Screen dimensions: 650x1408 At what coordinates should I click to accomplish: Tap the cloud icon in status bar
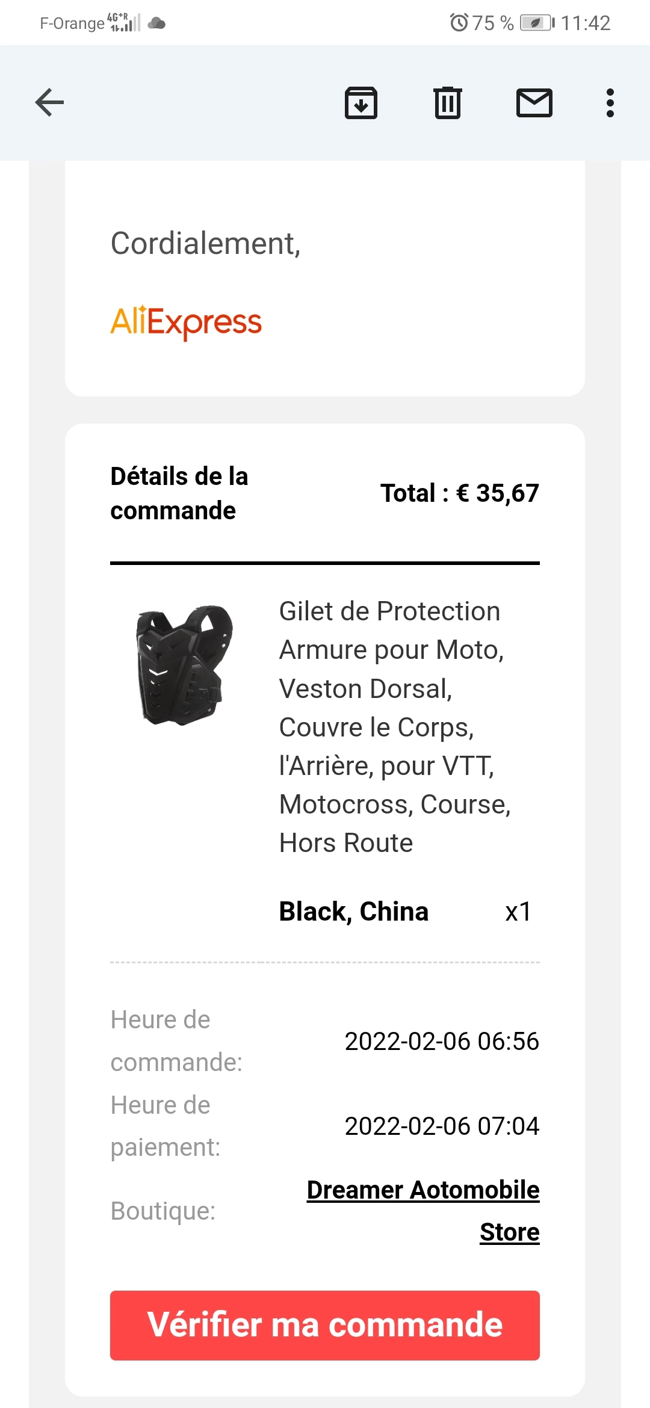pyautogui.click(x=156, y=23)
